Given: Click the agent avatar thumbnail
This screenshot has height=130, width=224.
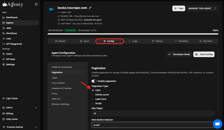Looking at the screenshot, I should (x=51, y=9).
